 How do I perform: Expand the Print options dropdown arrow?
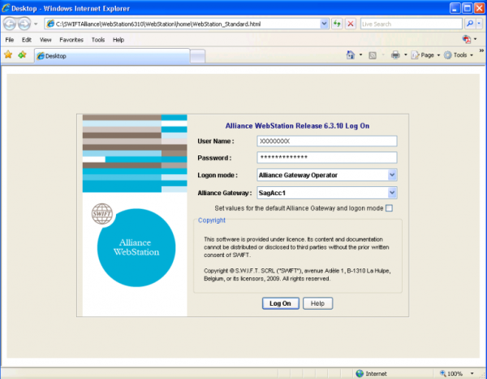(405, 55)
